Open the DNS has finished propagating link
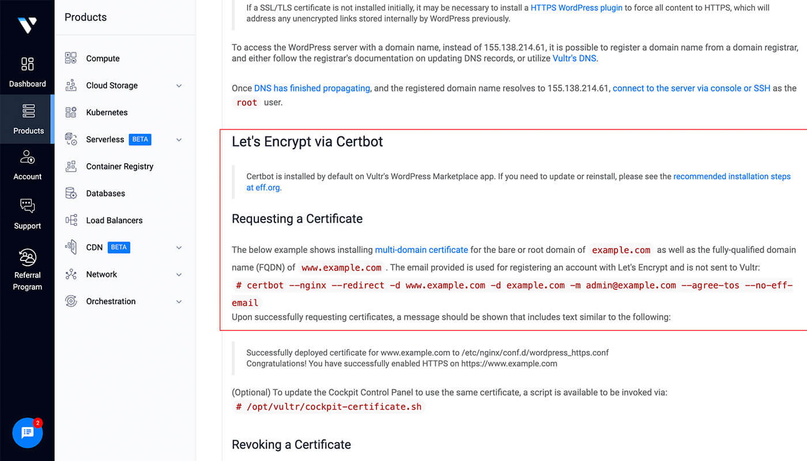Image resolution: width=807 pixels, height=461 pixels. pos(312,88)
